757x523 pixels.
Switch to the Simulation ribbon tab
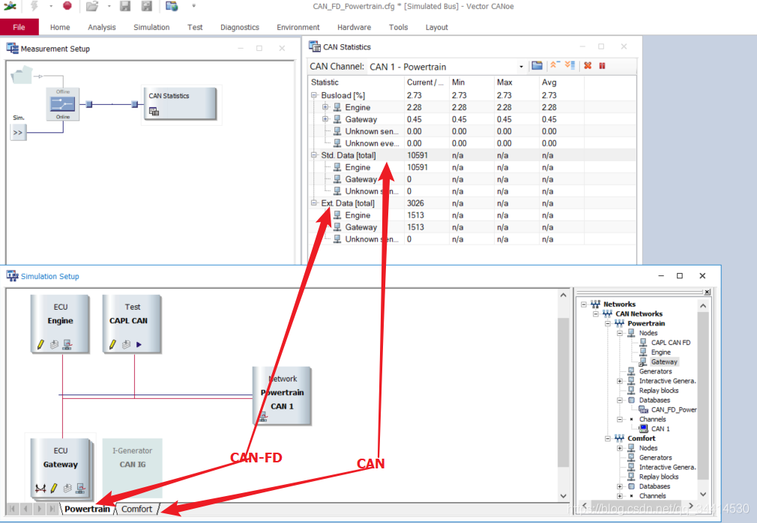151,27
